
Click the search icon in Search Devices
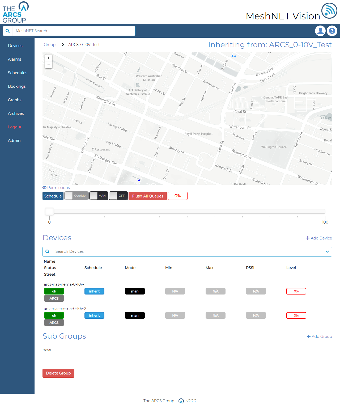(47, 251)
